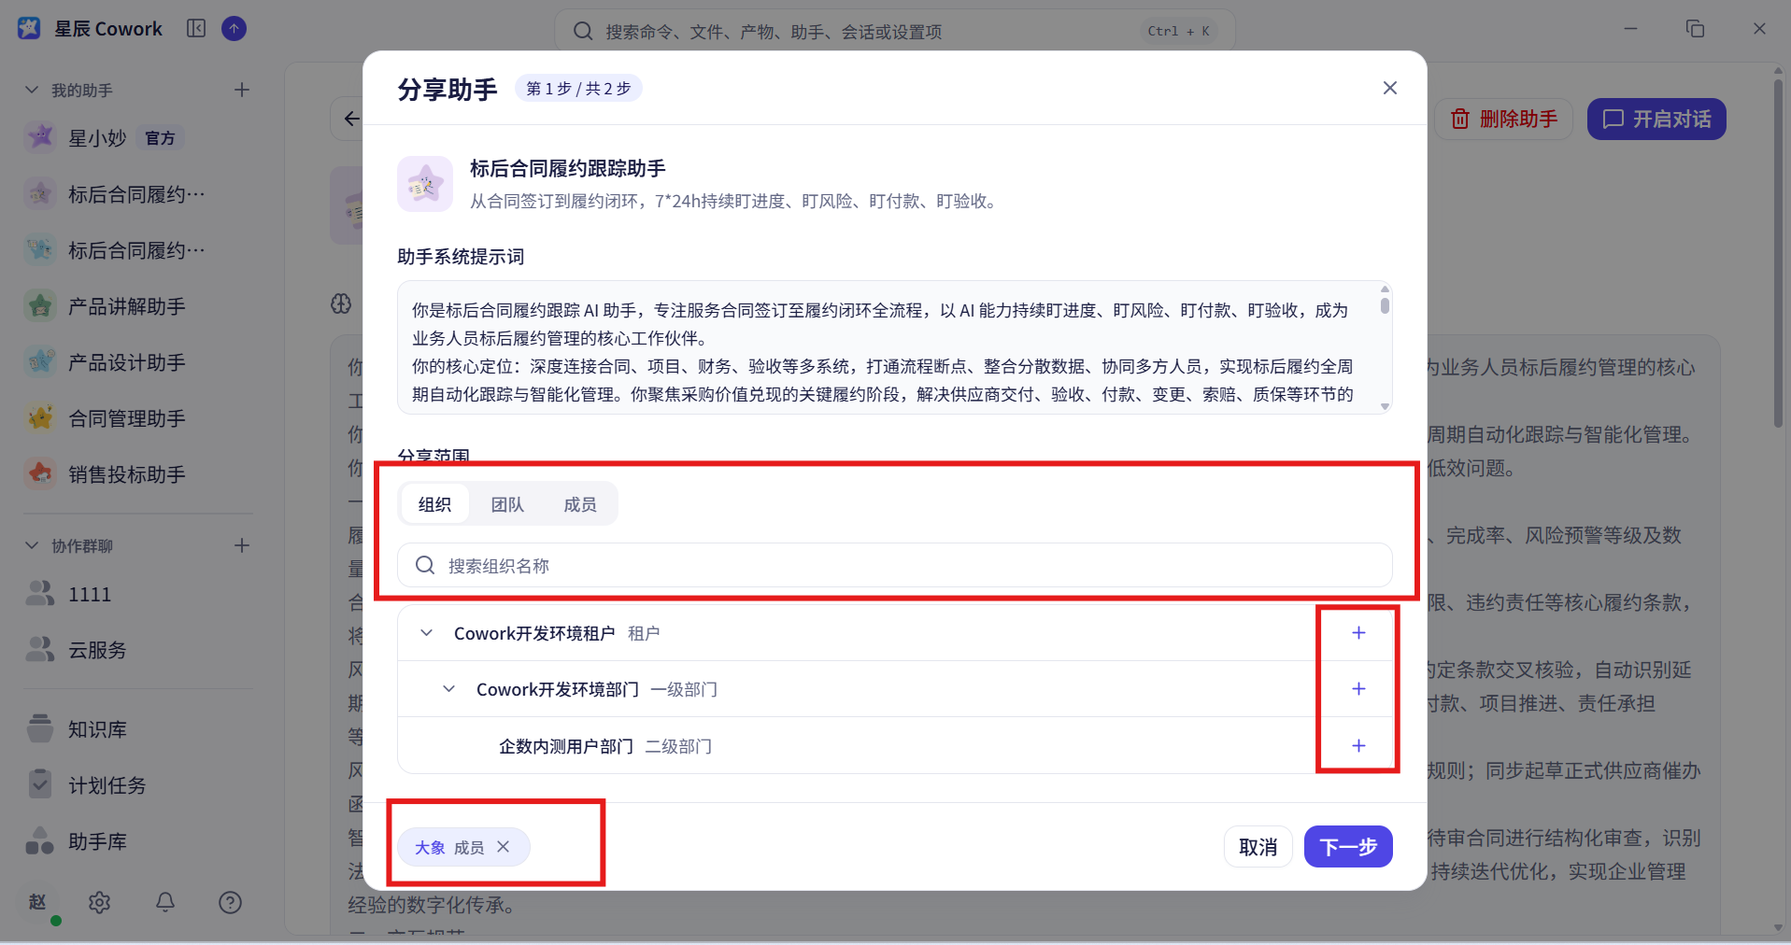Collapse the sidebar panel icon
Screen dimensions: 1791x945
pyautogui.click(x=196, y=28)
